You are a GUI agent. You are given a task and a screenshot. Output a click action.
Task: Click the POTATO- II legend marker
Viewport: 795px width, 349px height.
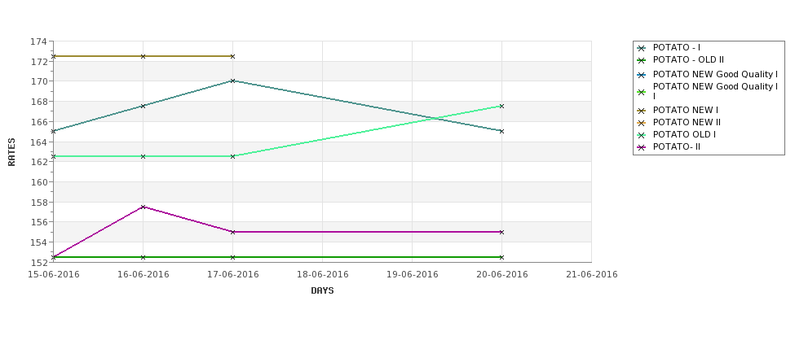point(642,148)
